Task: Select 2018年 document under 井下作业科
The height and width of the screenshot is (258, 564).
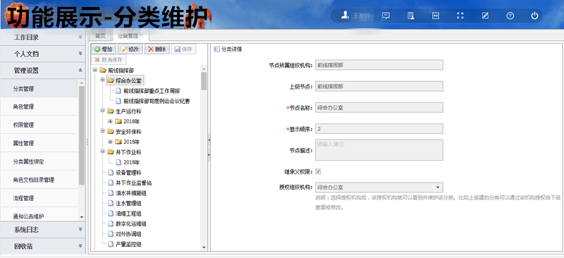Action: (128, 162)
